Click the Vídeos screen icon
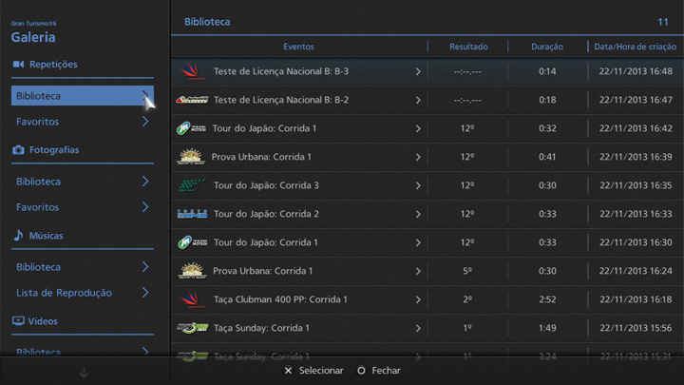The image size is (684, 385). click(18, 321)
